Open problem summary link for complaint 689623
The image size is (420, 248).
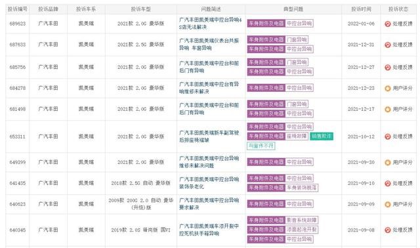[210, 24]
